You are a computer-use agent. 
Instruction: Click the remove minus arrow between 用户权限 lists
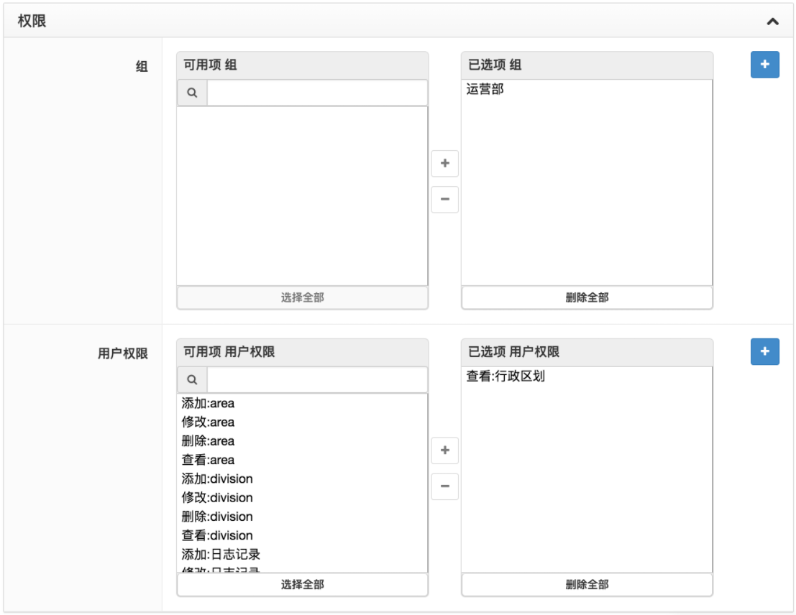444,486
